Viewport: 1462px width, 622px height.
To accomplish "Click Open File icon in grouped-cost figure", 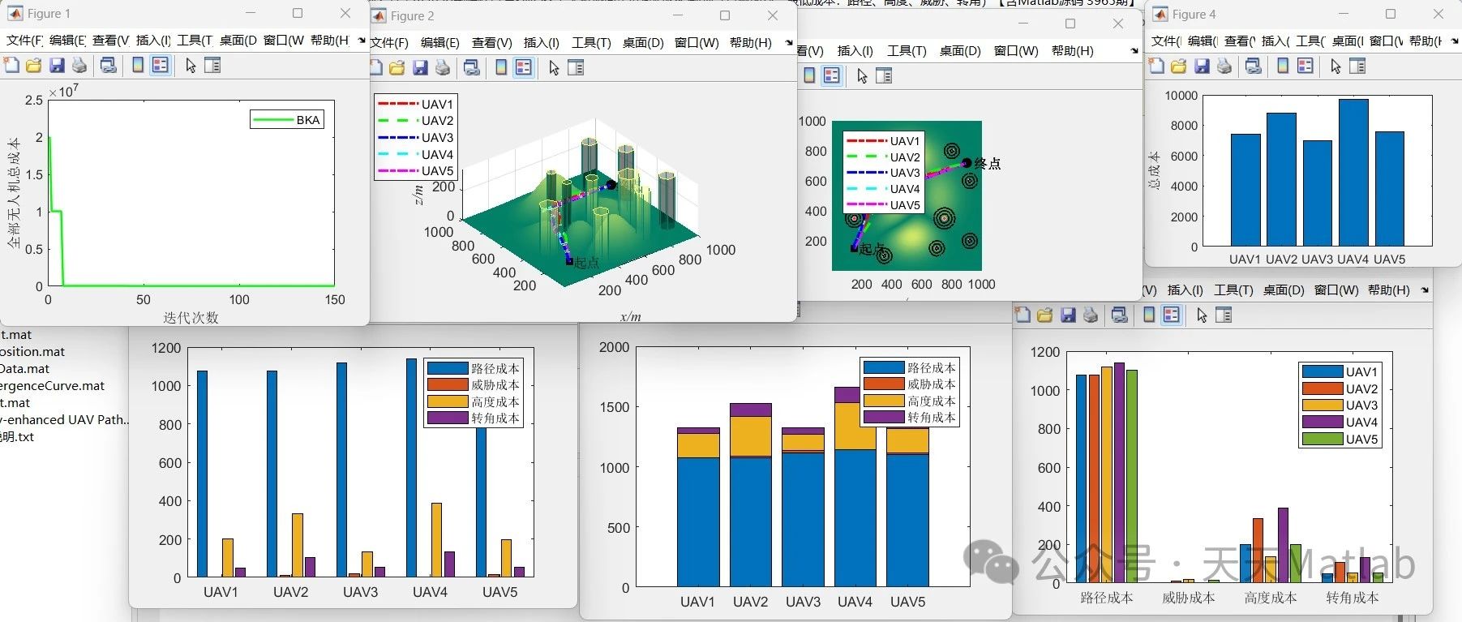I will pos(1044,315).
